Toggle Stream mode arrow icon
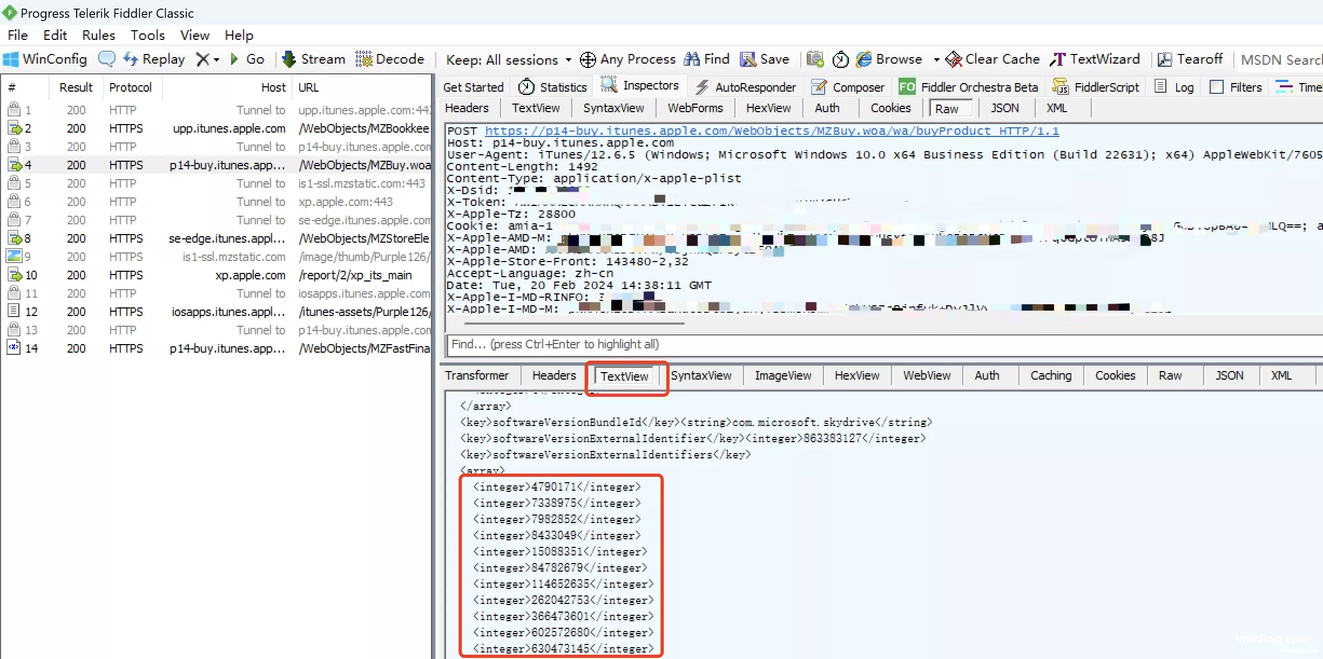Image resolution: width=1323 pixels, height=659 pixels. tap(289, 59)
